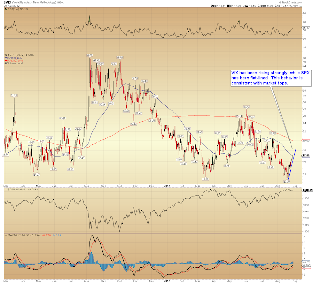This screenshot has height=283, width=313.
Task: Click the 'Volatility Index - New Methodology' description
Action: coord(35,3)
